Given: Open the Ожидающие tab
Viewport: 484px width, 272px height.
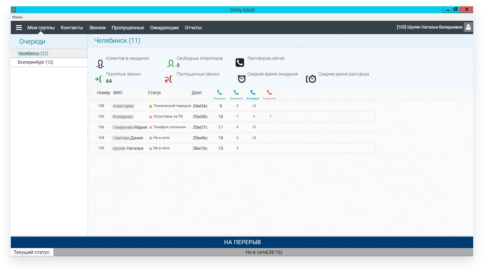Looking at the screenshot, I should point(164,27).
